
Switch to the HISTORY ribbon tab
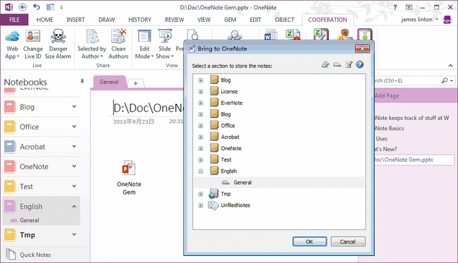[x=140, y=19]
